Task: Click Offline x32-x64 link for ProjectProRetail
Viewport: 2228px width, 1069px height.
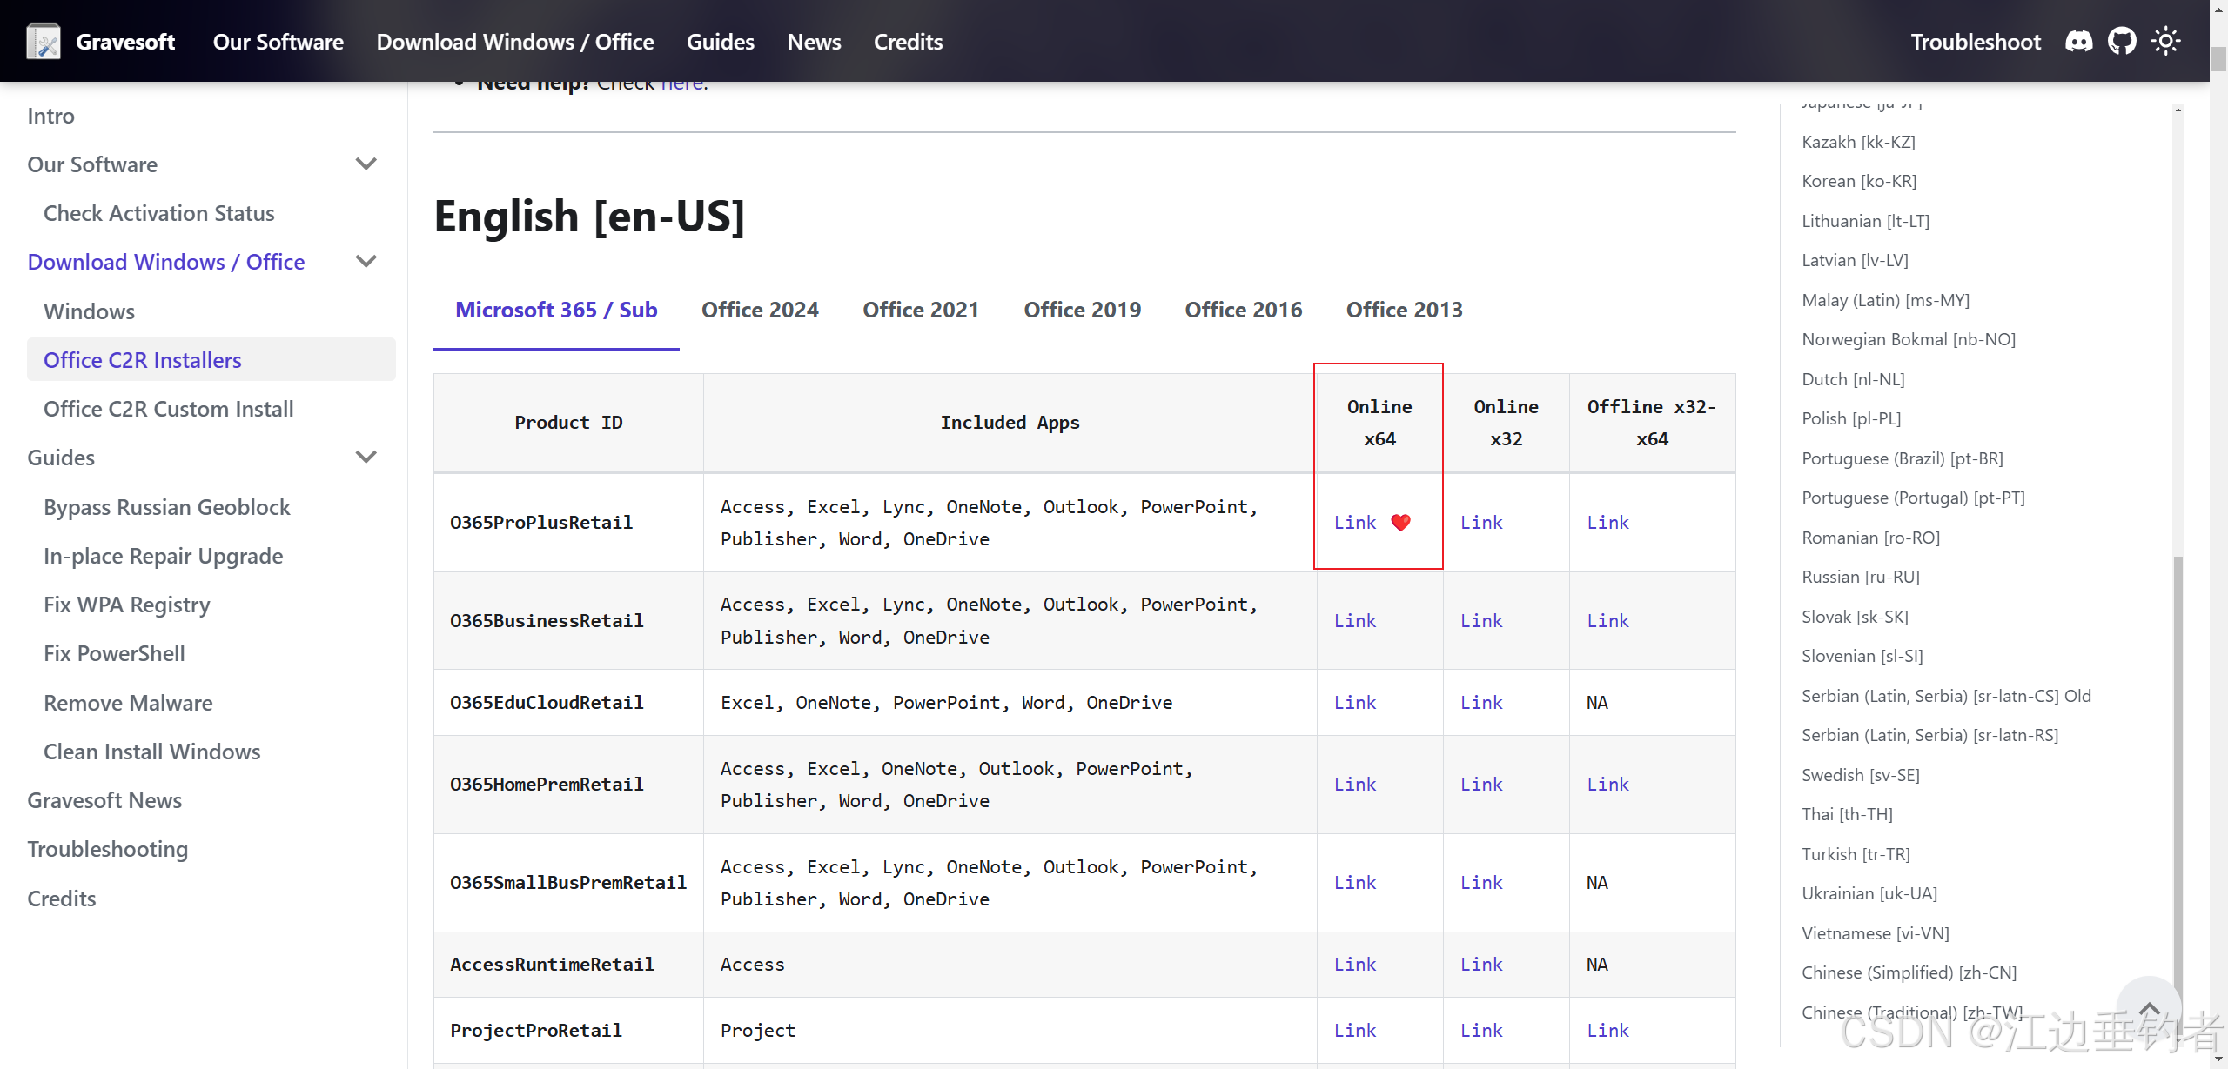Action: point(1607,1031)
